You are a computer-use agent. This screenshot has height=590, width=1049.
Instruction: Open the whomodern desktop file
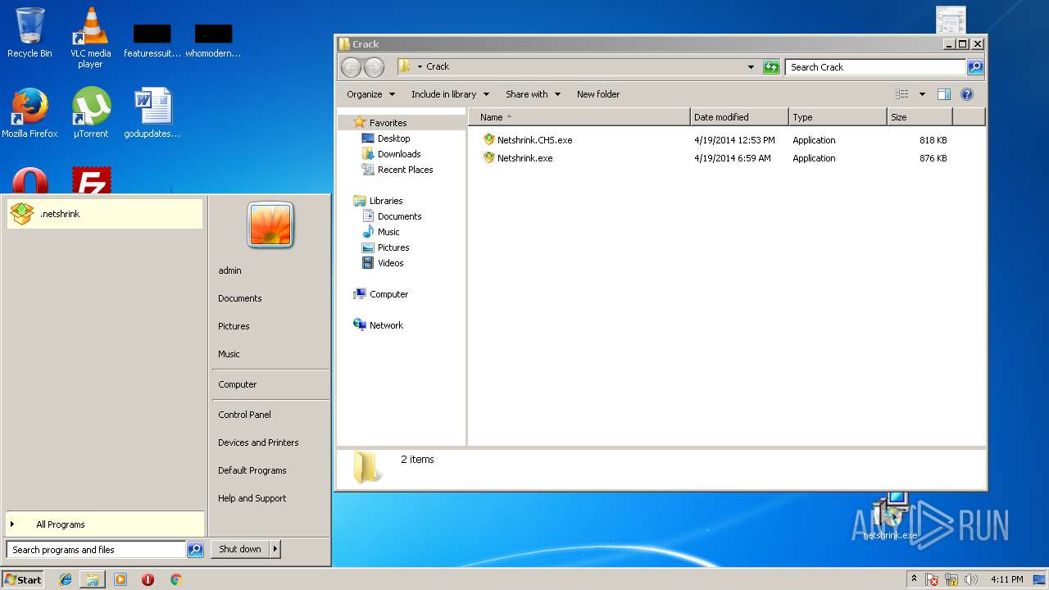(213, 41)
